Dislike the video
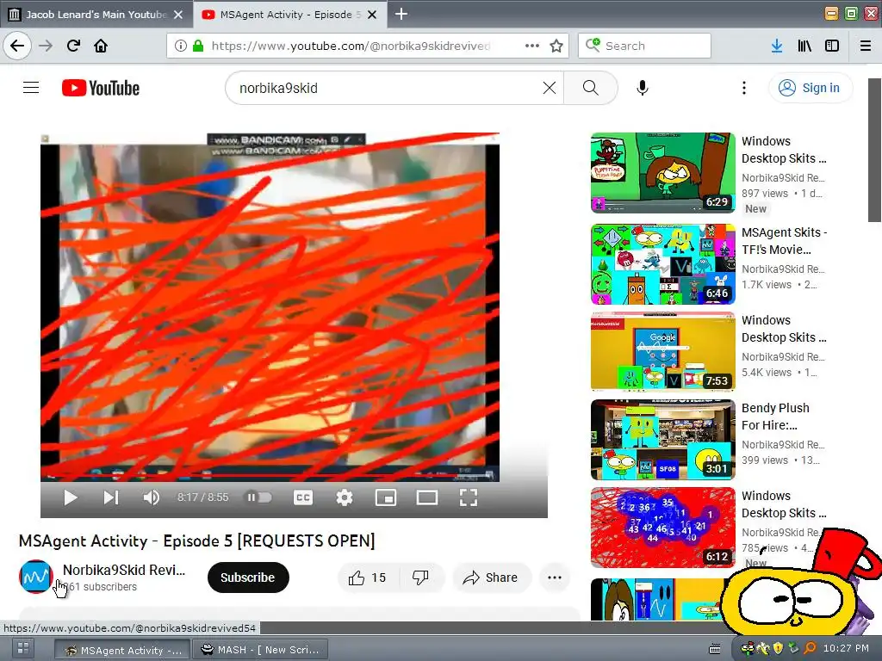 click(x=420, y=578)
